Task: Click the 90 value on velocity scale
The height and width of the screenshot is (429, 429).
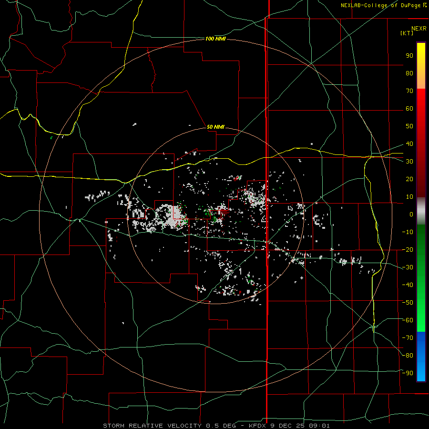Action: (409, 56)
